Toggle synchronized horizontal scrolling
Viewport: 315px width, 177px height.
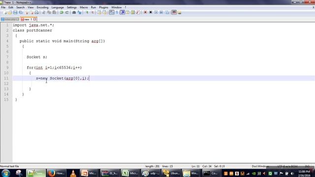click(x=104, y=12)
